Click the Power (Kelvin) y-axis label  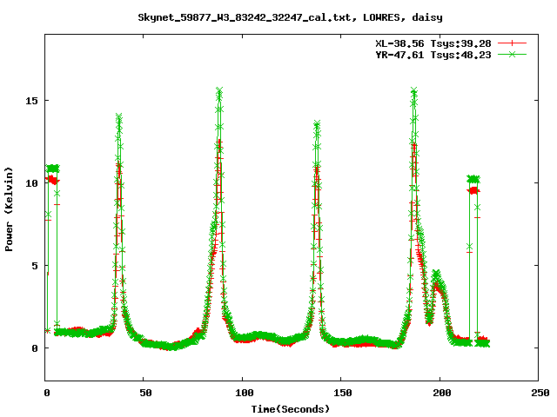[x=9, y=209]
